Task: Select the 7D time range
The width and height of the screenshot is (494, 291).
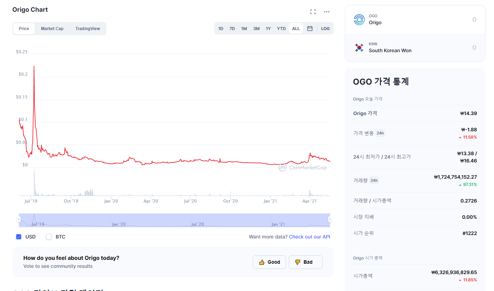Action: point(232,29)
